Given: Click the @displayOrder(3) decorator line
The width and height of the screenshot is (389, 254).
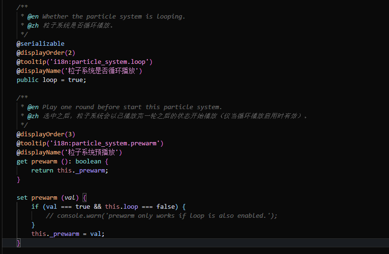Looking at the screenshot, I should pyautogui.click(x=46, y=134).
